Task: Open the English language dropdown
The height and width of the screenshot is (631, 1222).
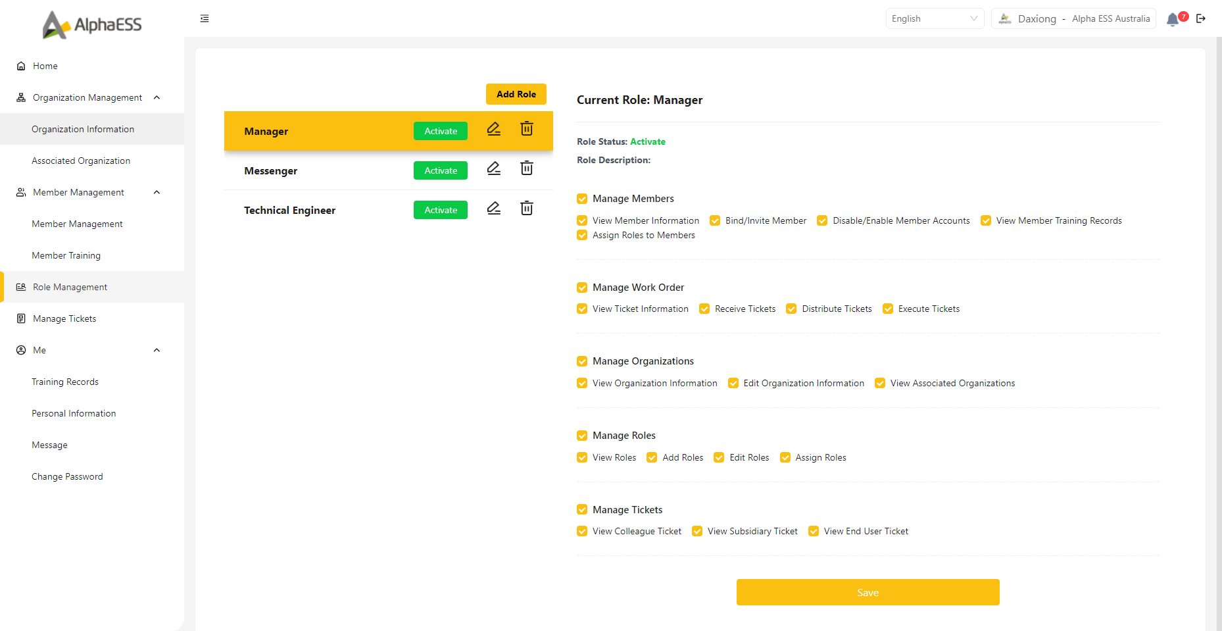Action: 934,18
